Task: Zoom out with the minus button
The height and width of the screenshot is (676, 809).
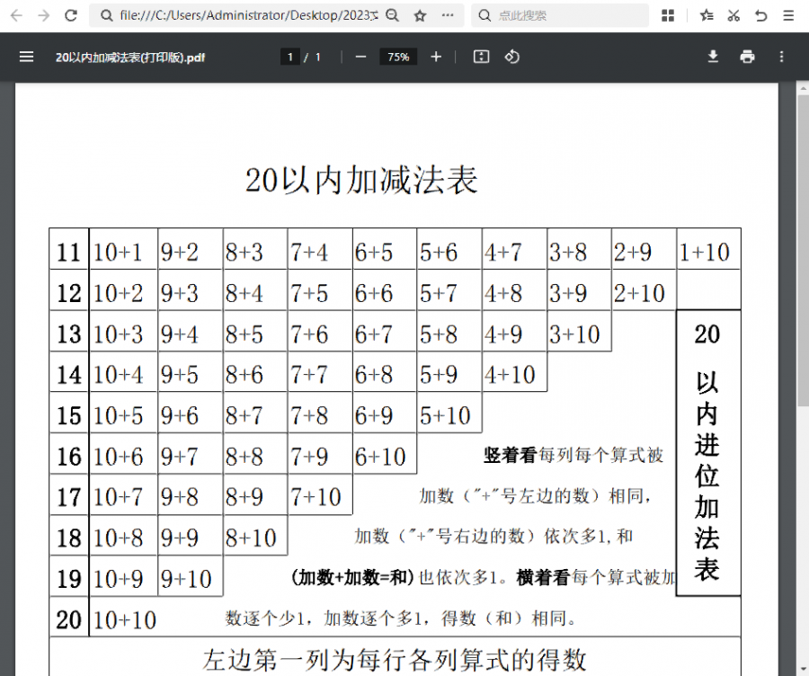Action: 360,57
